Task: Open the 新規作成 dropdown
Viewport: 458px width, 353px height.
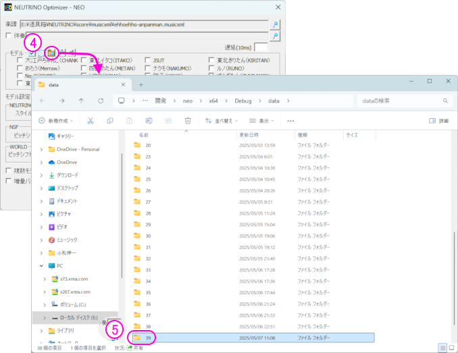Action: click(56, 121)
